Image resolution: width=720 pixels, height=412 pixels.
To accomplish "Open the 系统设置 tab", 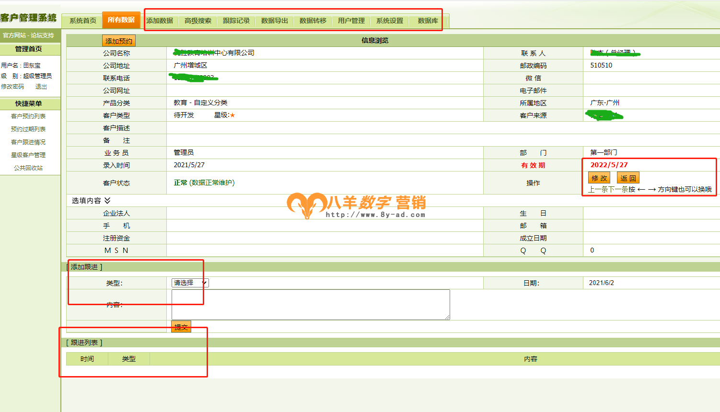I will click(x=390, y=21).
